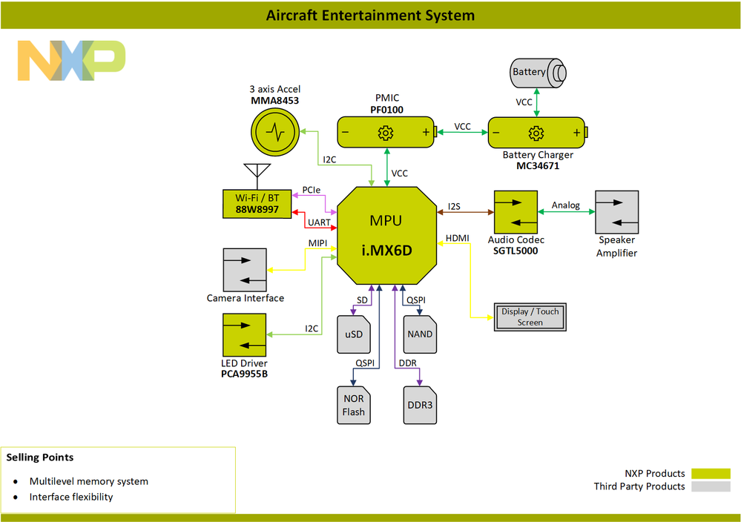
Task: Click the PF0100 part number label
Action: click(x=386, y=110)
